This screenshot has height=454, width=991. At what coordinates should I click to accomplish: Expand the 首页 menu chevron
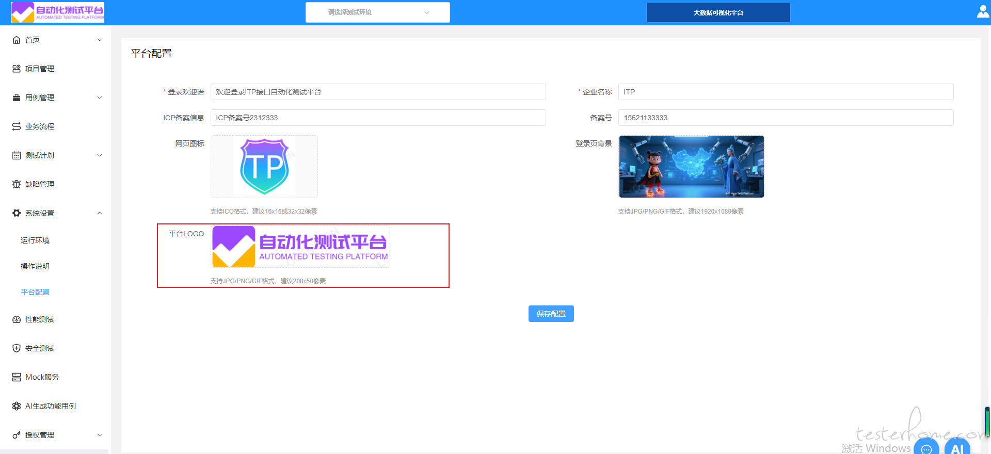[100, 40]
